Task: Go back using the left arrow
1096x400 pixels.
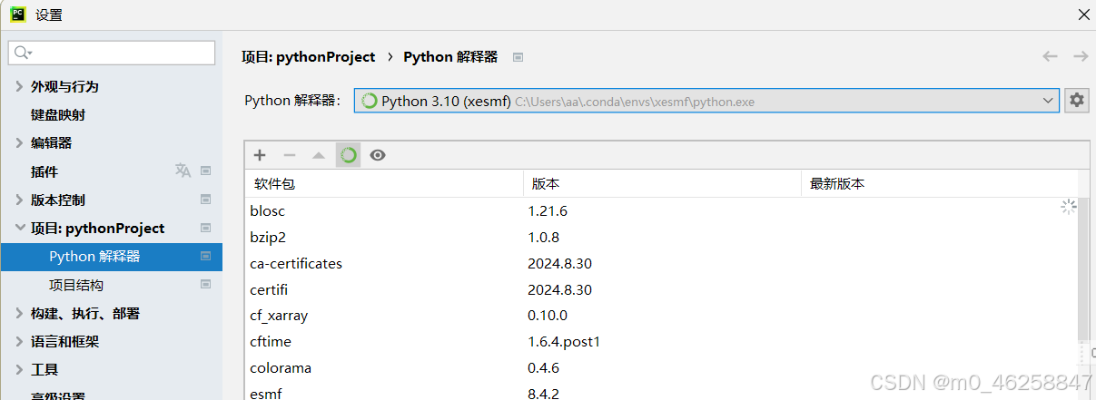Action: pos(1050,56)
